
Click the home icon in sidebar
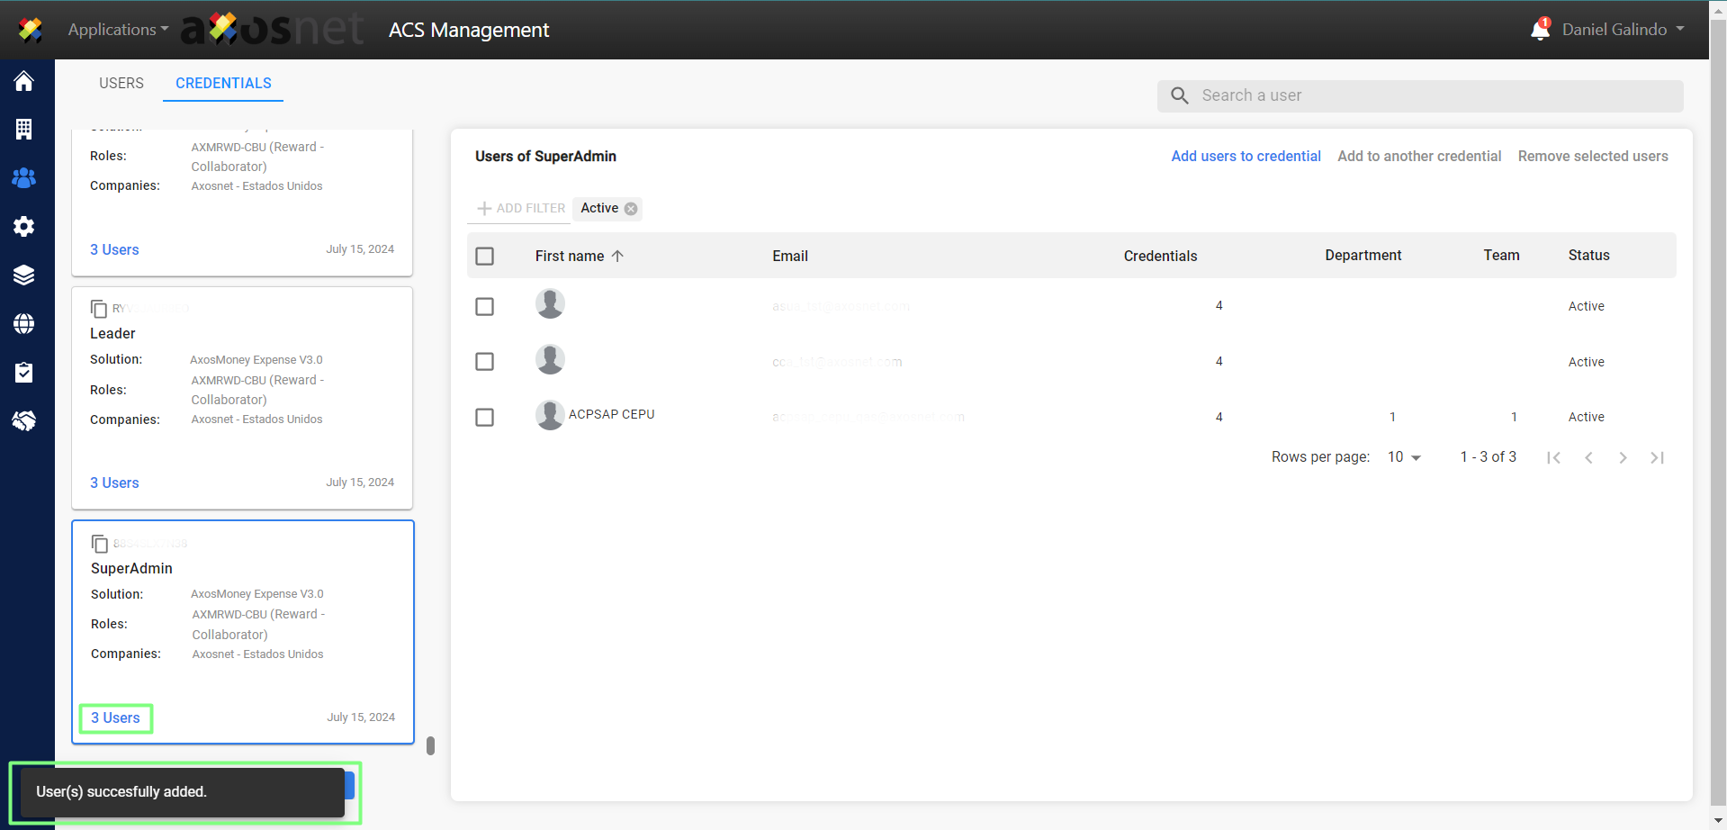(24, 81)
